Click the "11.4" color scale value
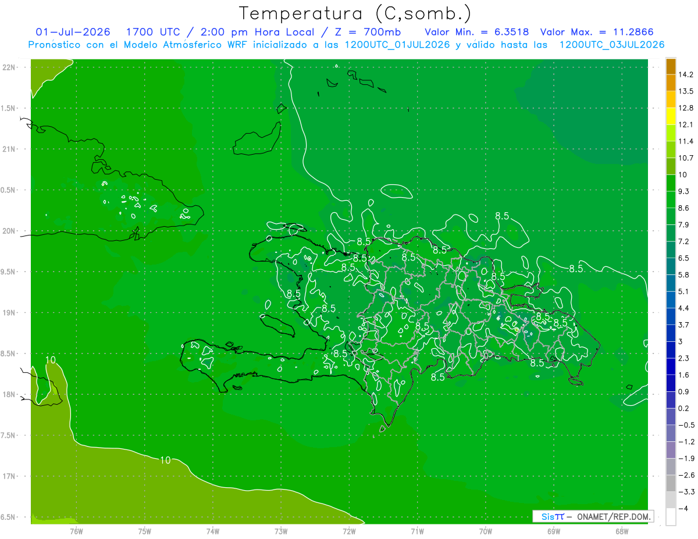Viewport: 698px width, 539px height. (x=686, y=141)
